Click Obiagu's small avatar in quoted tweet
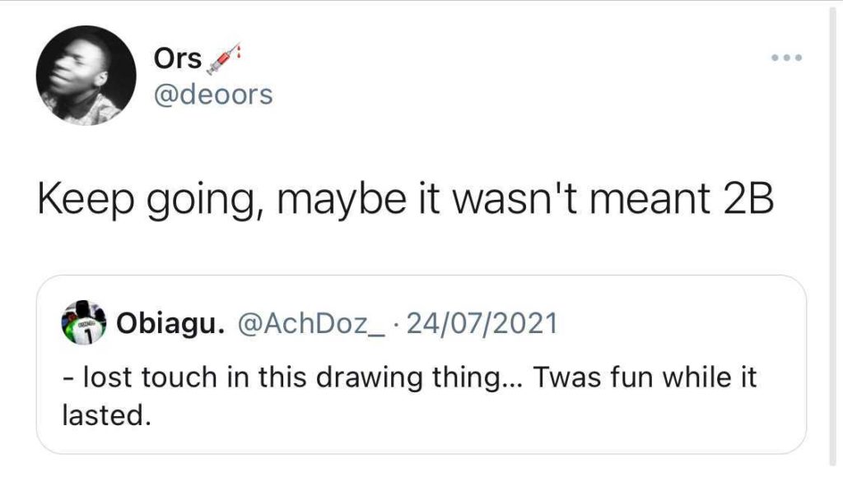Screen dimensions: 843x500 (85, 323)
